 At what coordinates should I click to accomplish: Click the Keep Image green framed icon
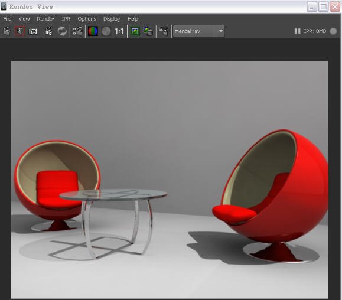point(135,31)
